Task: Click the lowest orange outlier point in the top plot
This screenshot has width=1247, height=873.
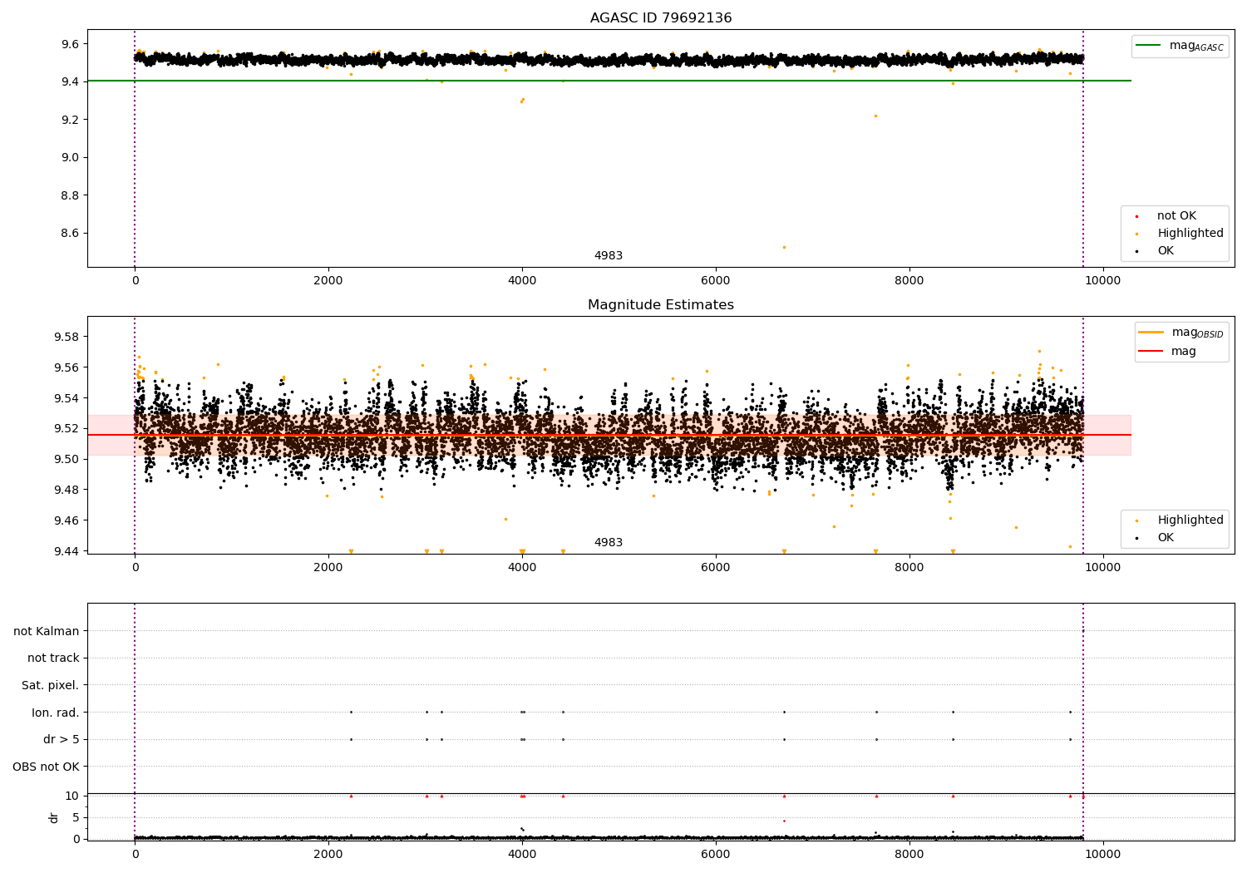Action: click(x=784, y=247)
